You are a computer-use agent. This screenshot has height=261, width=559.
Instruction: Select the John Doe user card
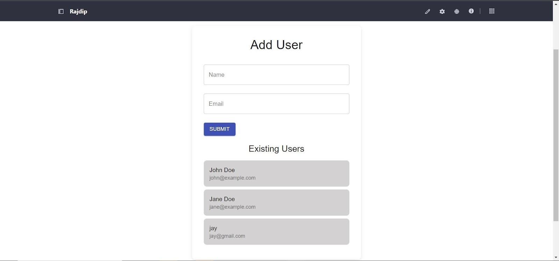276,173
